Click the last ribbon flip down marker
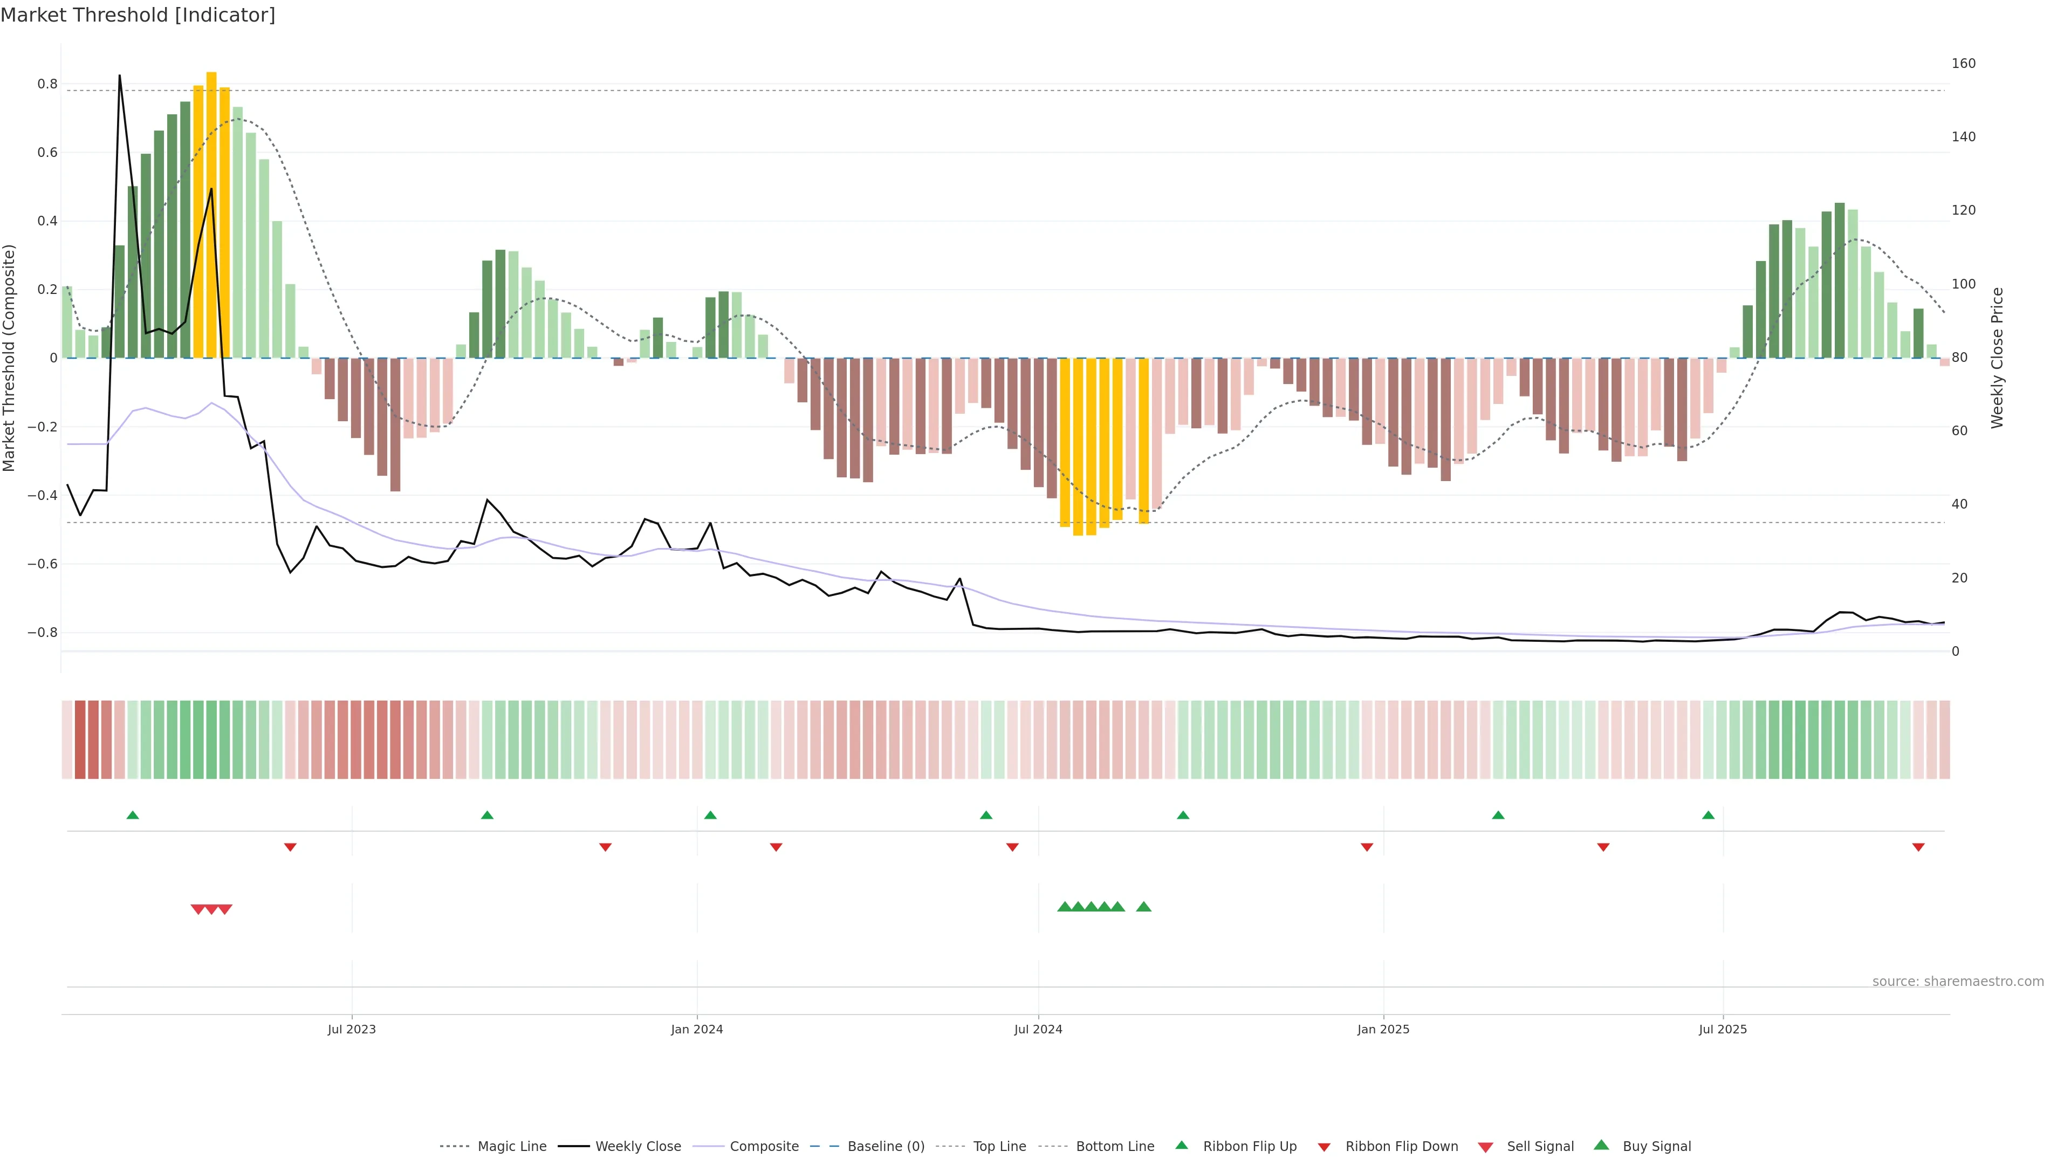 point(1918,847)
